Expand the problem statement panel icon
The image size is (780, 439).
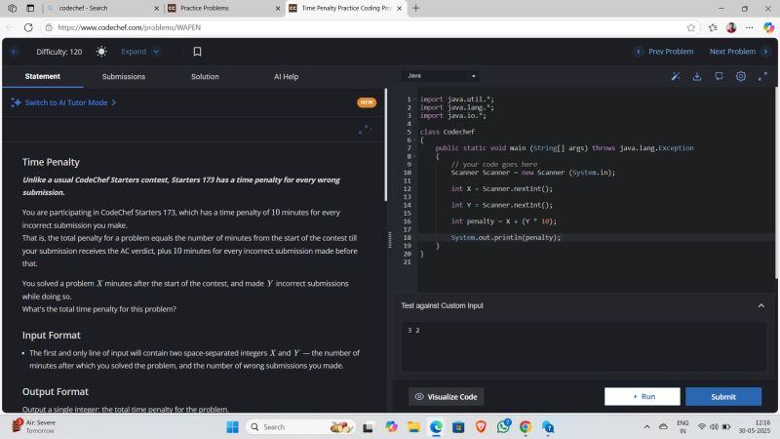coord(365,129)
